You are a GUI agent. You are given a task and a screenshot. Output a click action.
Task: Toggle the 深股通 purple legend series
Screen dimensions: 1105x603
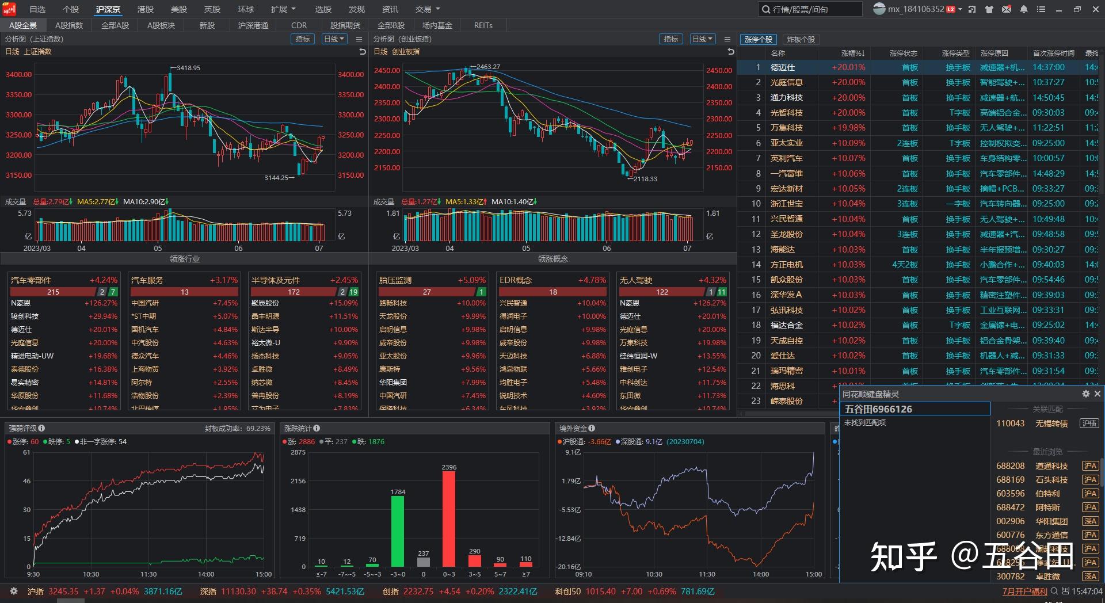(639, 442)
